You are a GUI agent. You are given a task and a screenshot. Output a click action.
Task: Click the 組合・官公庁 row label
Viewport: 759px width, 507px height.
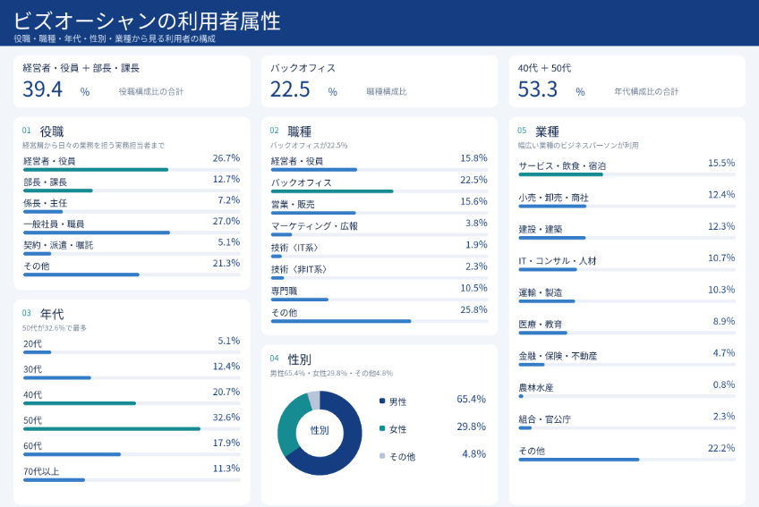[544, 419]
